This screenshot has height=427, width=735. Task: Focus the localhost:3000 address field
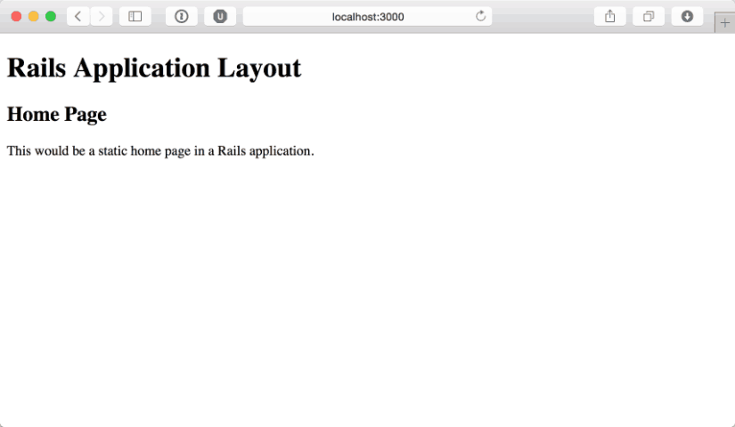(367, 16)
